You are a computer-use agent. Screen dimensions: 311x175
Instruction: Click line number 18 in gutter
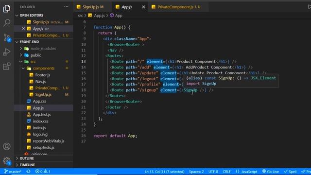[x=84, y=90]
